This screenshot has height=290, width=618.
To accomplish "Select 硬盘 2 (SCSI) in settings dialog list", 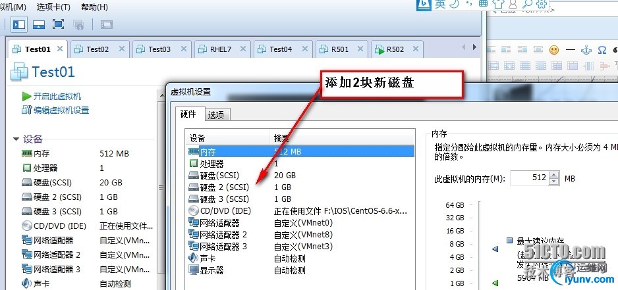I will (301, 187).
